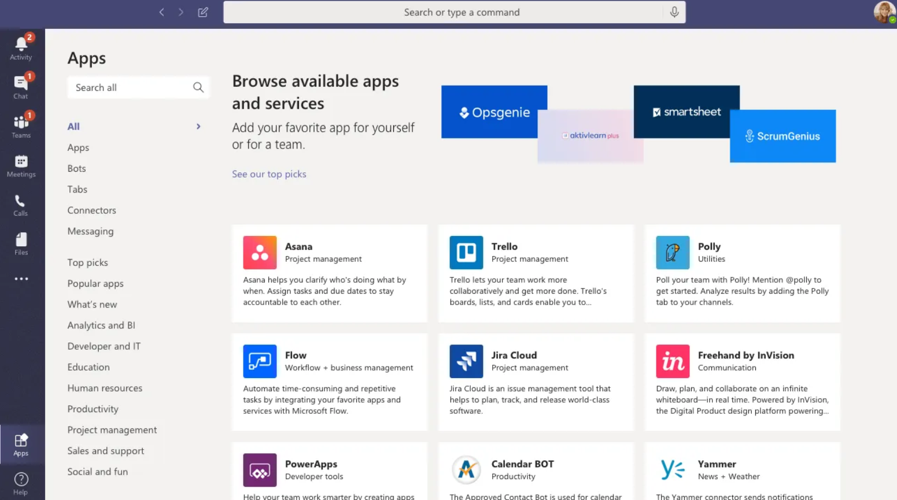The width and height of the screenshot is (897, 500).
Task: Open the Top picks category
Action: click(x=87, y=262)
